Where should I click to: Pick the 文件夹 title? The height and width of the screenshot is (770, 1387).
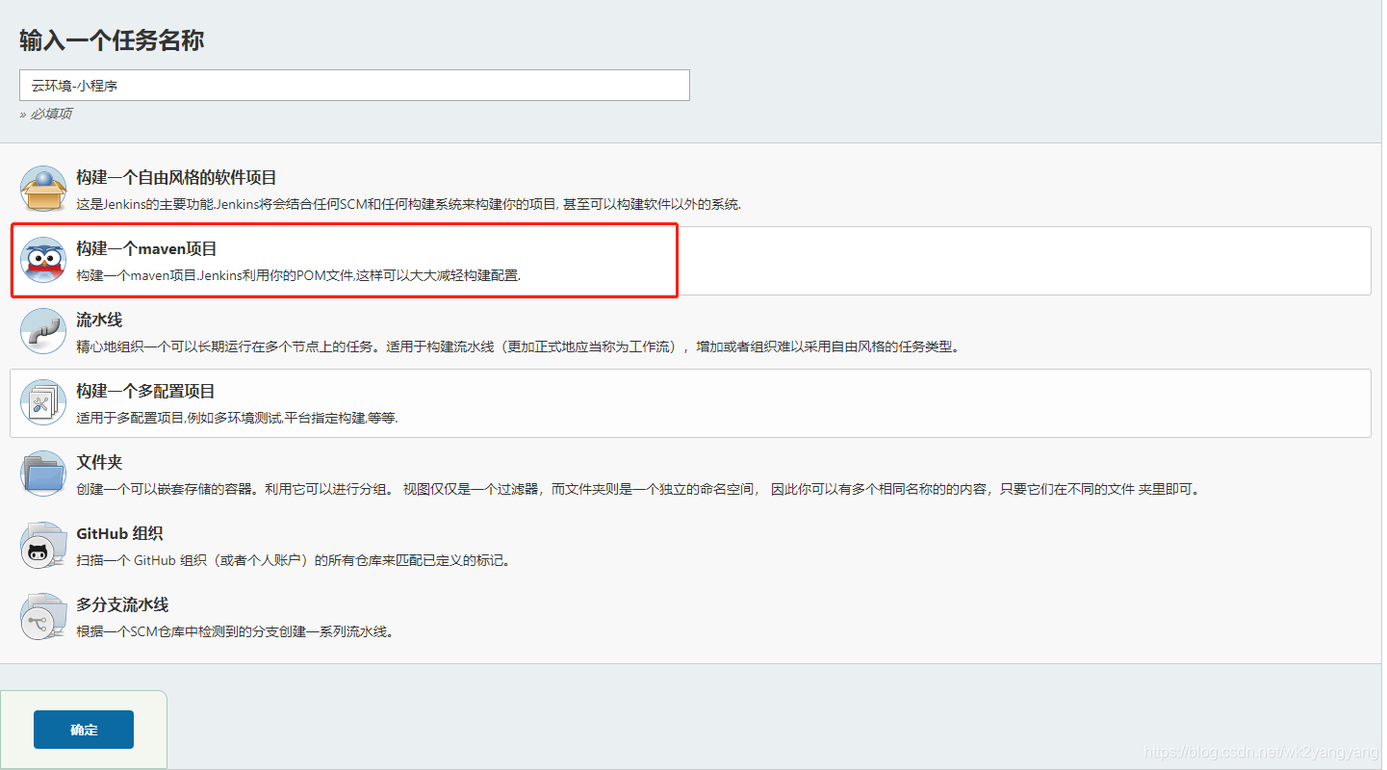[x=99, y=463]
